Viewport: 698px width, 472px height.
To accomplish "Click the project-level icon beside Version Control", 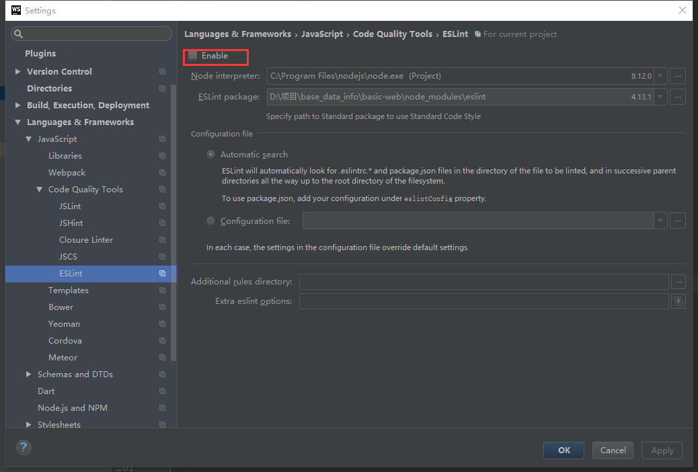I will (163, 72).
